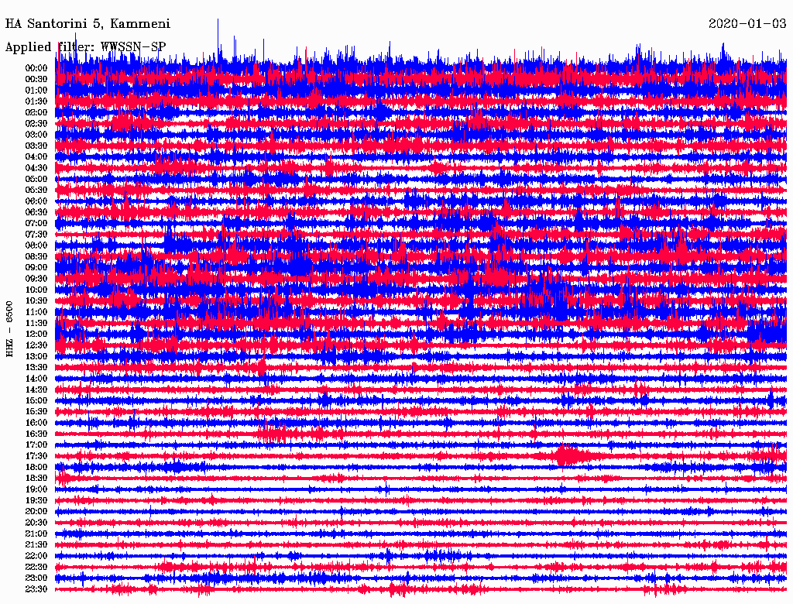Select the 19:00 time label

pos(36,489)
